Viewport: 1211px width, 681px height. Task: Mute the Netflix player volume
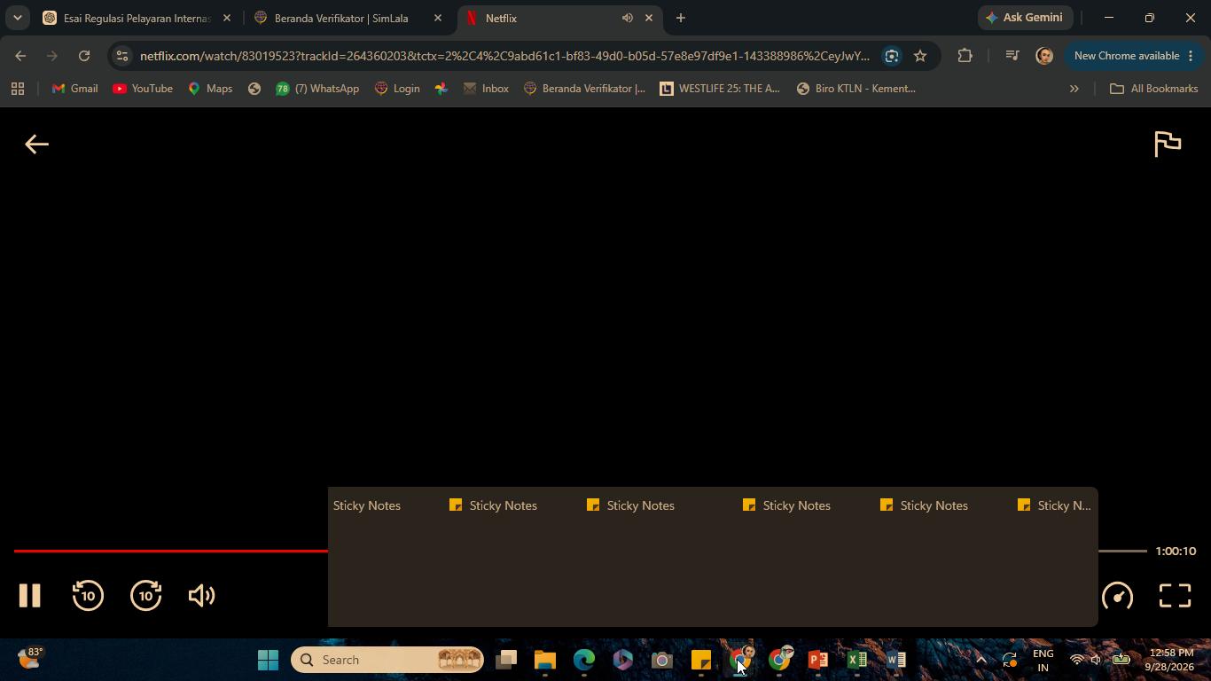click(x=202, y=596)
